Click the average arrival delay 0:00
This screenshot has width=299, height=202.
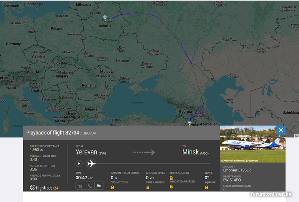[33, 179]
